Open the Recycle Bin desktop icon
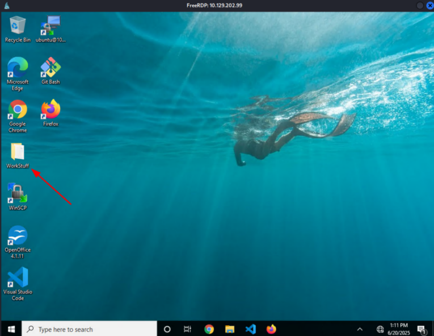 coord(18,26)
